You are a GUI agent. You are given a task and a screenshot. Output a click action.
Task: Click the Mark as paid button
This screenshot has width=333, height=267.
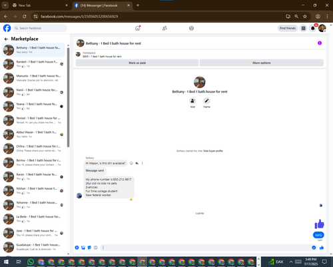click(x=137, y=63)
